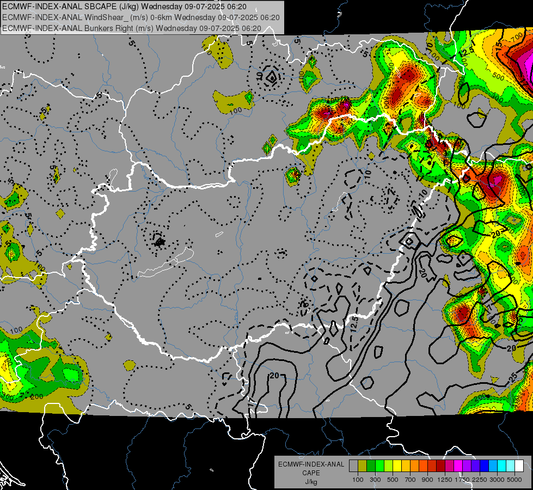Click the CAPE label in legend box

point(311,473)
